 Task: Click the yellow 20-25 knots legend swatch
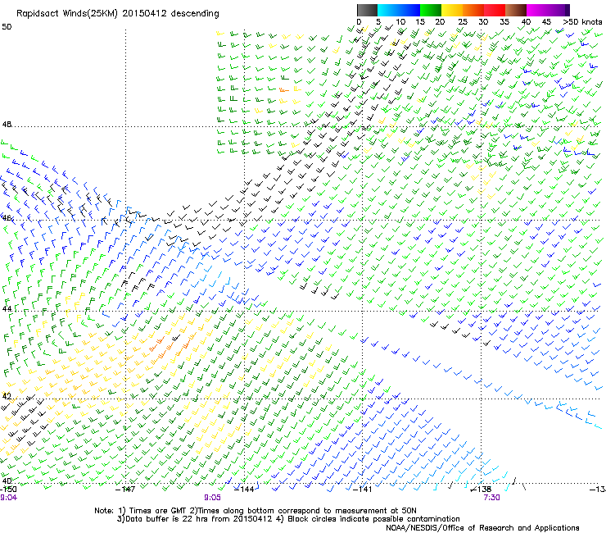pos(452,10)
